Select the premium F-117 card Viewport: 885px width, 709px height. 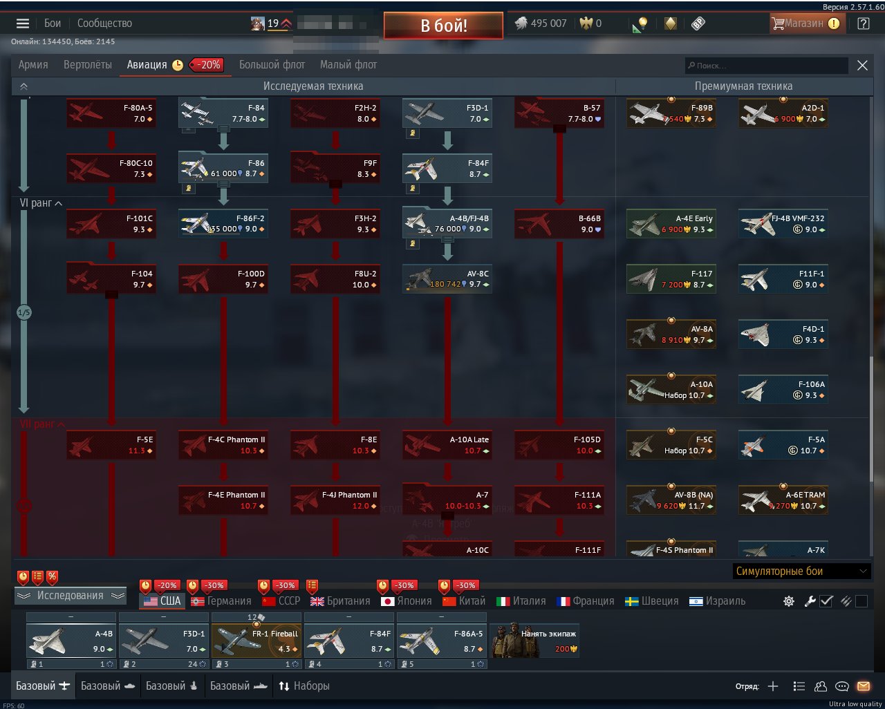click(671, 279)
